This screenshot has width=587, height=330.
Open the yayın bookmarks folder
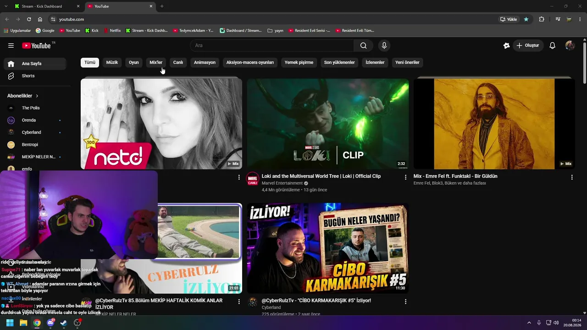point(275,31)
